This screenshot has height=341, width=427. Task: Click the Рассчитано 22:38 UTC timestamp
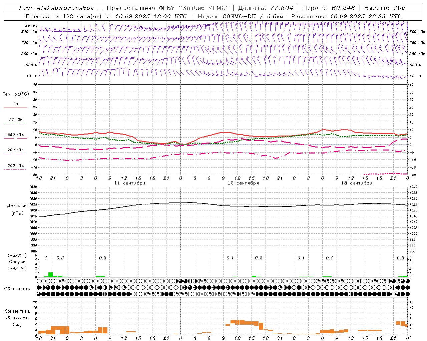tap(346, 16)
